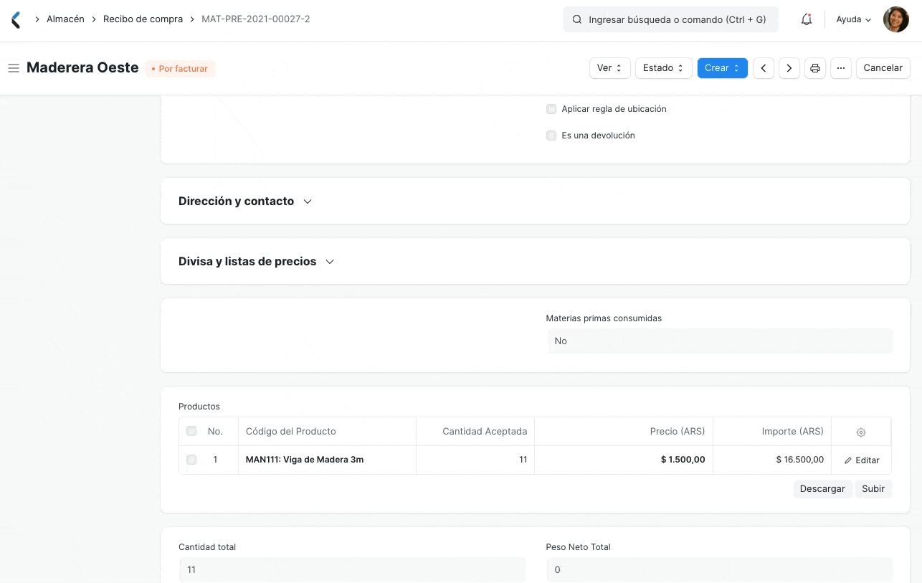Click pencil icon in Editar row

(x=849, y=460)
